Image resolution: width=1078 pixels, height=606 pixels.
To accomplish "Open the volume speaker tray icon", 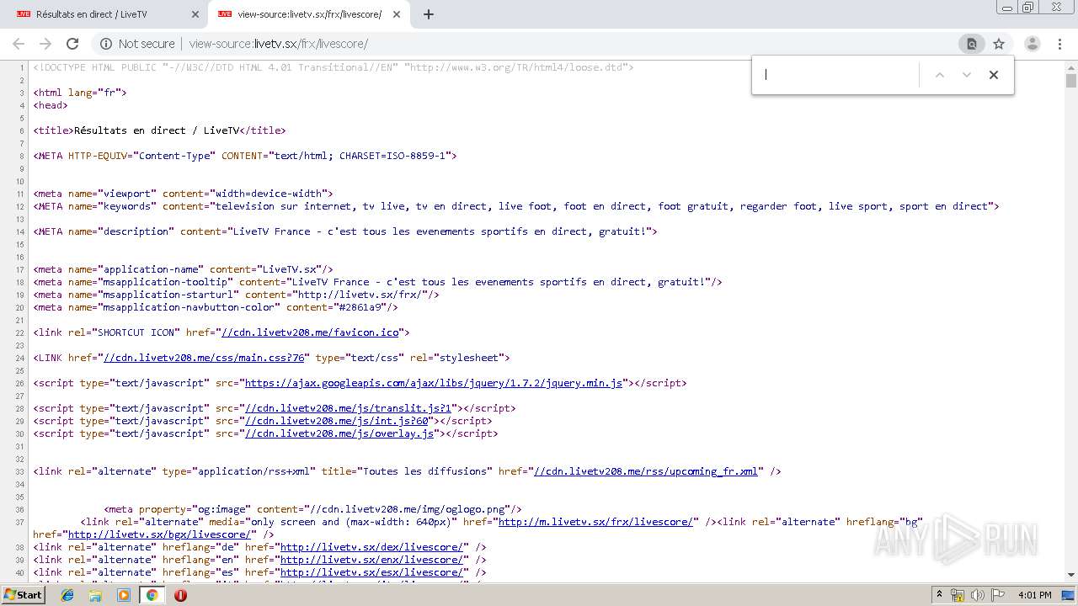I will [x=977, y=595].
